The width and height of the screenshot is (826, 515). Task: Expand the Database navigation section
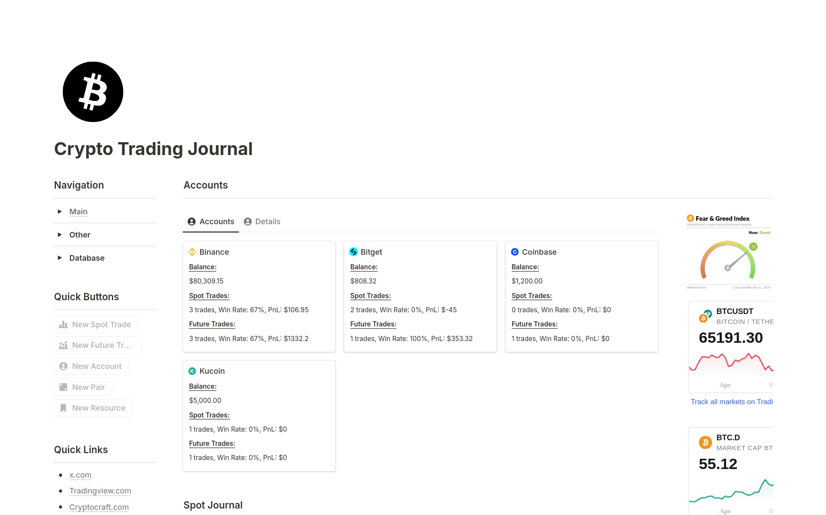tap(59, 258)
